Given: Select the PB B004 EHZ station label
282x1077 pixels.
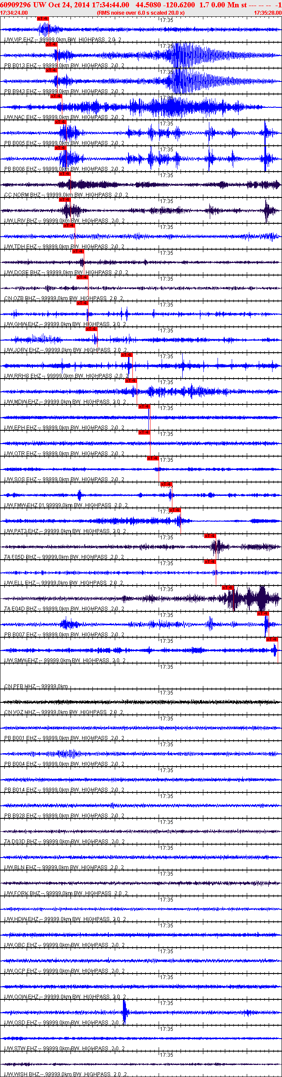Looking at the screenshot, I should tap(64, 764).
